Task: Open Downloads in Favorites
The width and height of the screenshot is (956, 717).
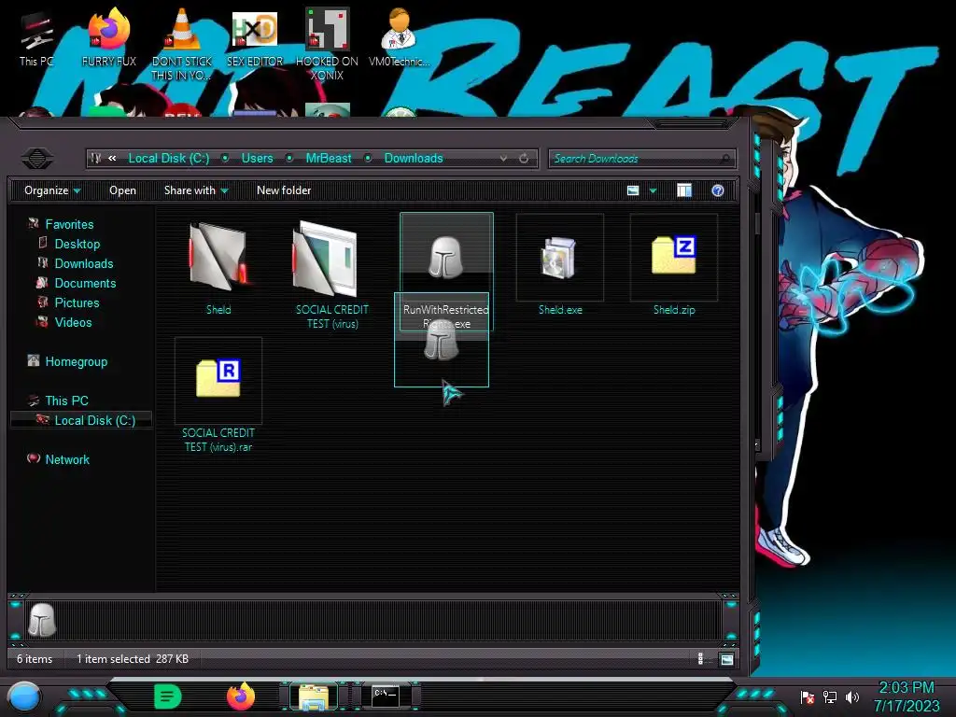Action: [84, 263]
